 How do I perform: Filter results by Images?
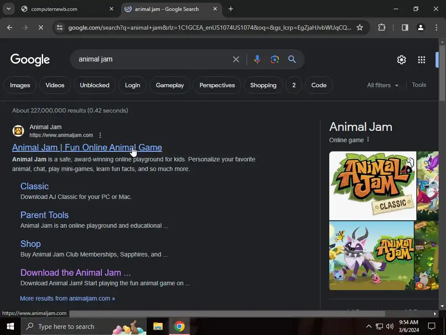[x=20, y=85]
